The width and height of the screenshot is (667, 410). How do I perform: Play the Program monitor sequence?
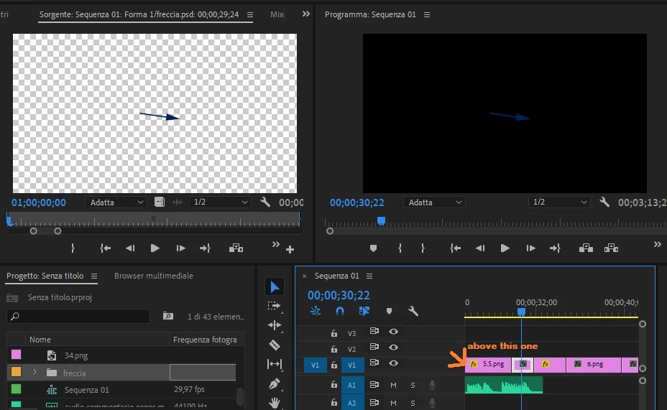tap(505, 248)
